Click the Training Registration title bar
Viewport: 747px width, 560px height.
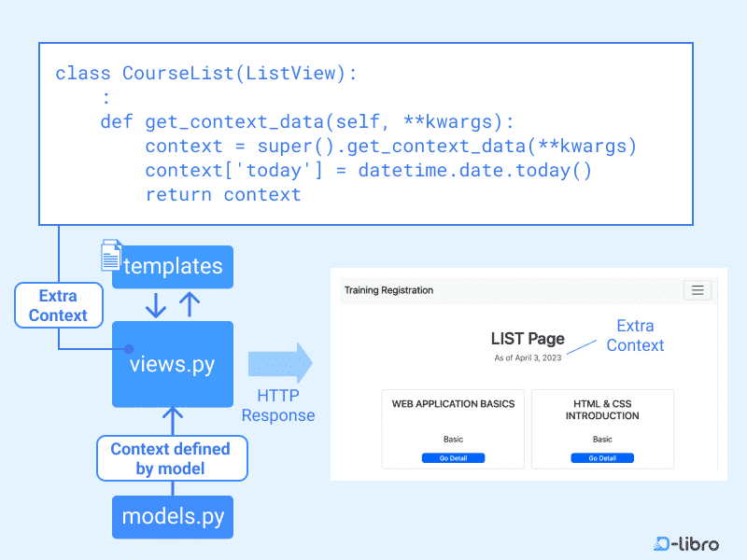(x=388, y=290)
